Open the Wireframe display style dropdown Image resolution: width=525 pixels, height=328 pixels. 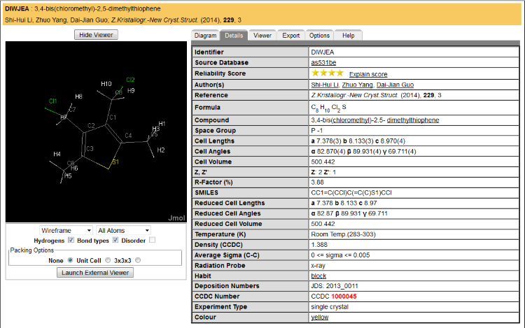pos(66,230)
